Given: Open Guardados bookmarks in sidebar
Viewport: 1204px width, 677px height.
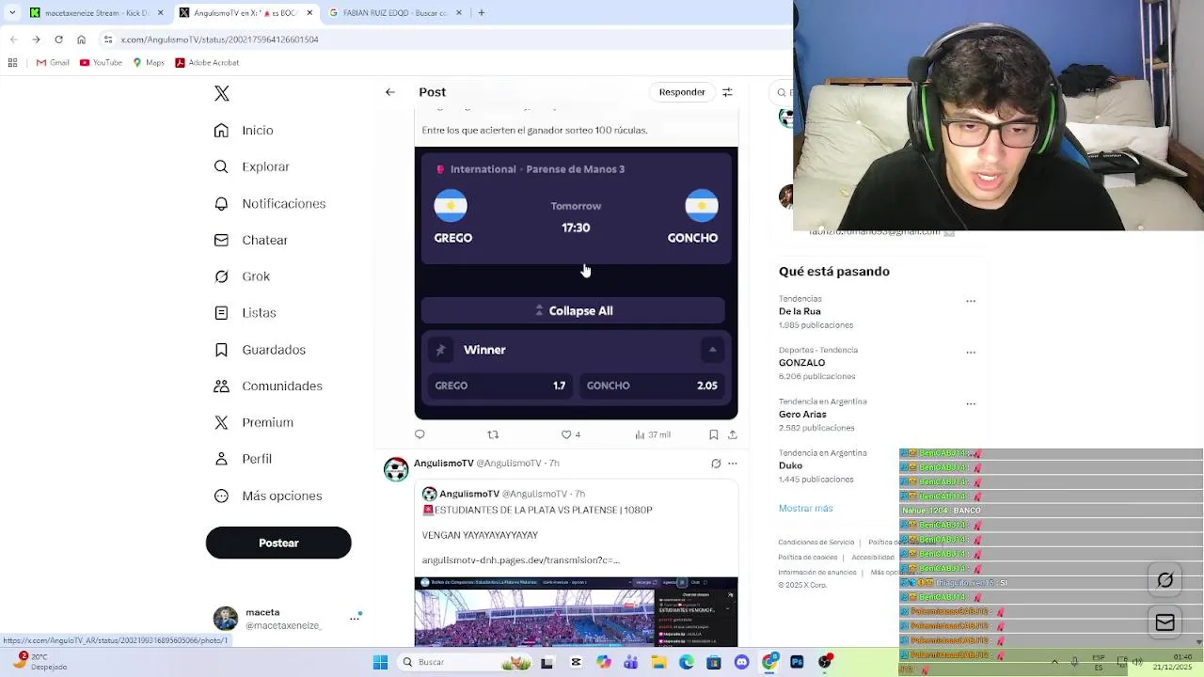Looking at the screenshot, I should [260, 350].
